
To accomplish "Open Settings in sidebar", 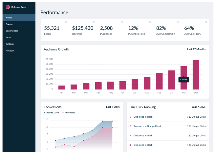I will [10, 44].
